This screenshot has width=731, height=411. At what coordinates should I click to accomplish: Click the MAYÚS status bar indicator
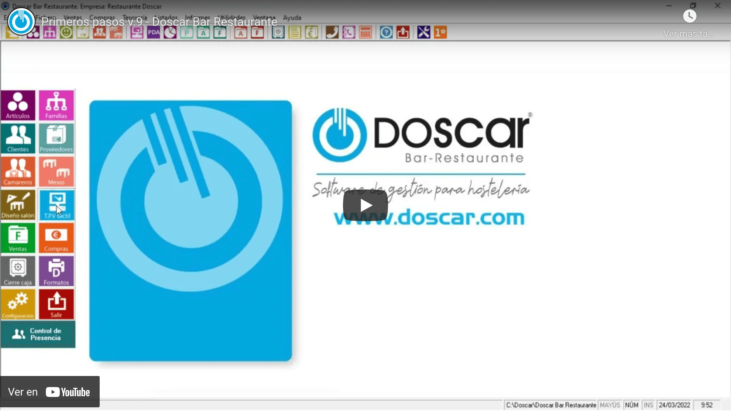pyautogui.click(x=610, y=405)
